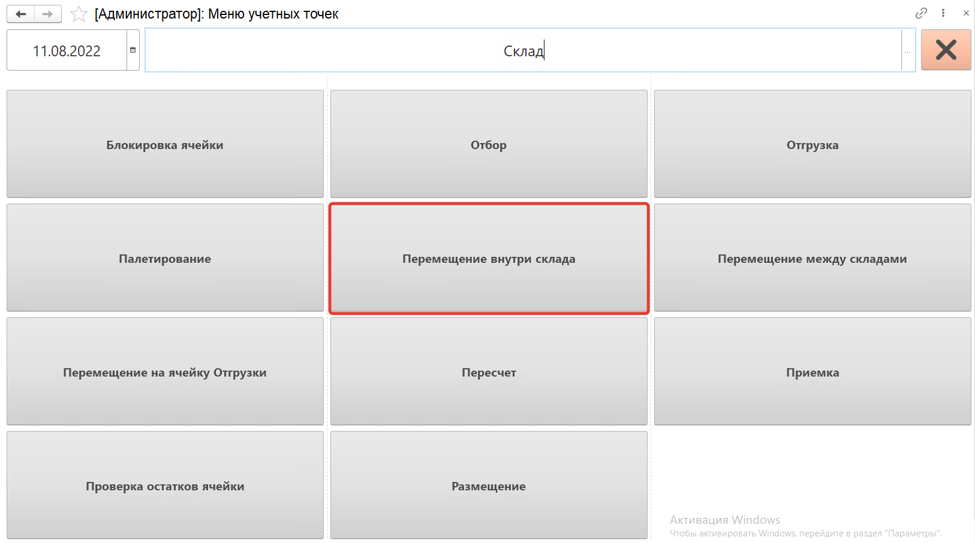Open the calendar date picker icon
This screenshot has width=975, height=543.
133,50
